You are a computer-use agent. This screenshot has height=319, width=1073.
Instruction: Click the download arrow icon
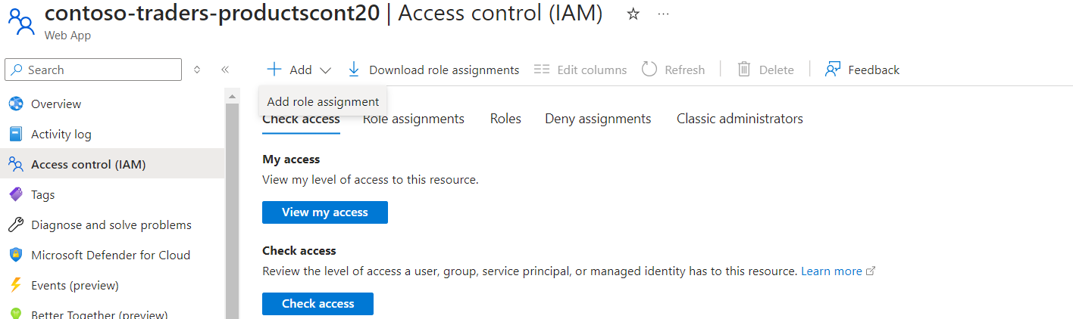(x=353, y=70)
